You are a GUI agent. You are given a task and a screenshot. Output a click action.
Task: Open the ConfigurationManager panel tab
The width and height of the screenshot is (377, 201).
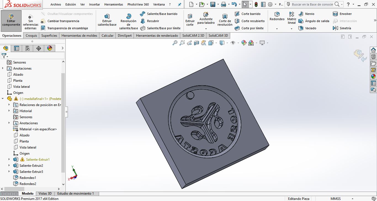point(28,48)
